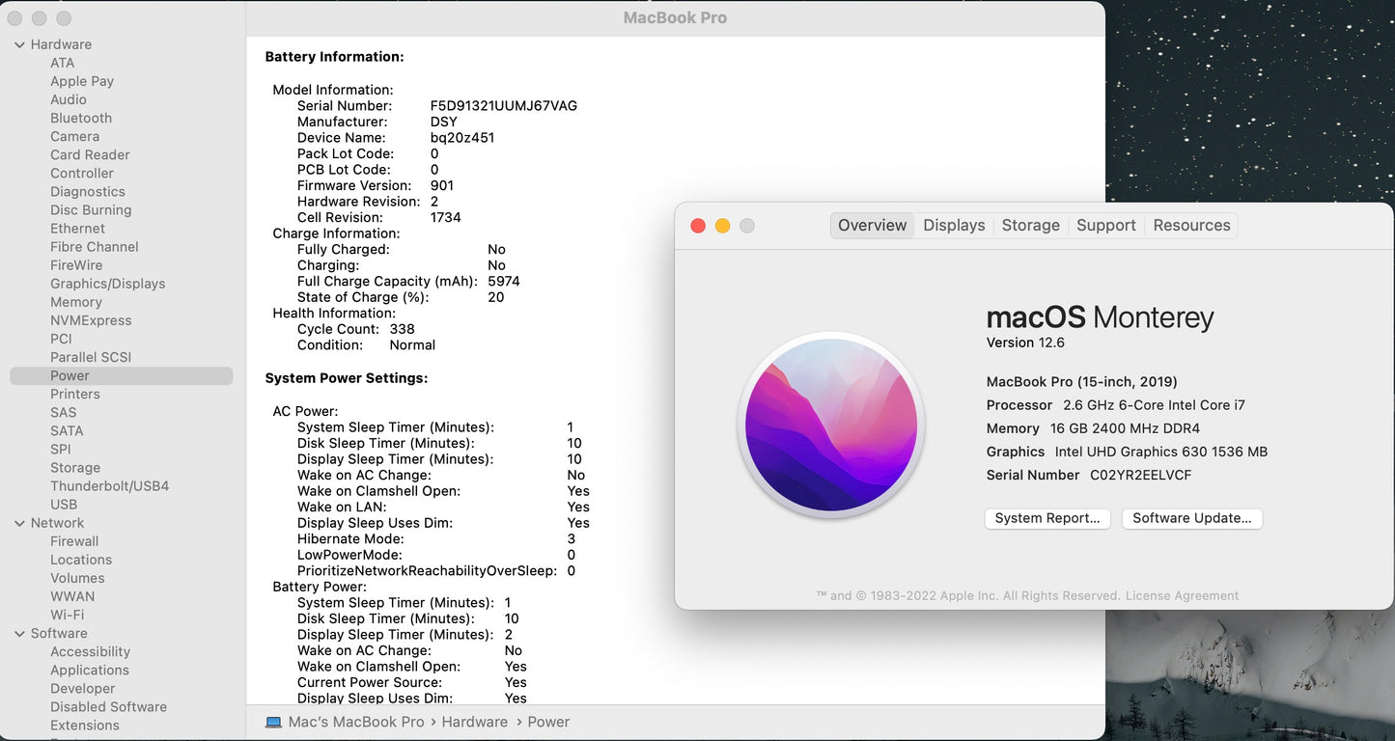This screenshot has width=1395, height=741.
Task: Open the Resources tab
Action: [1190, 225]
